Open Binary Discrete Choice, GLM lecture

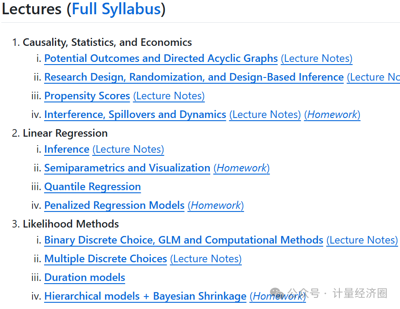click(x=184, y=240)
